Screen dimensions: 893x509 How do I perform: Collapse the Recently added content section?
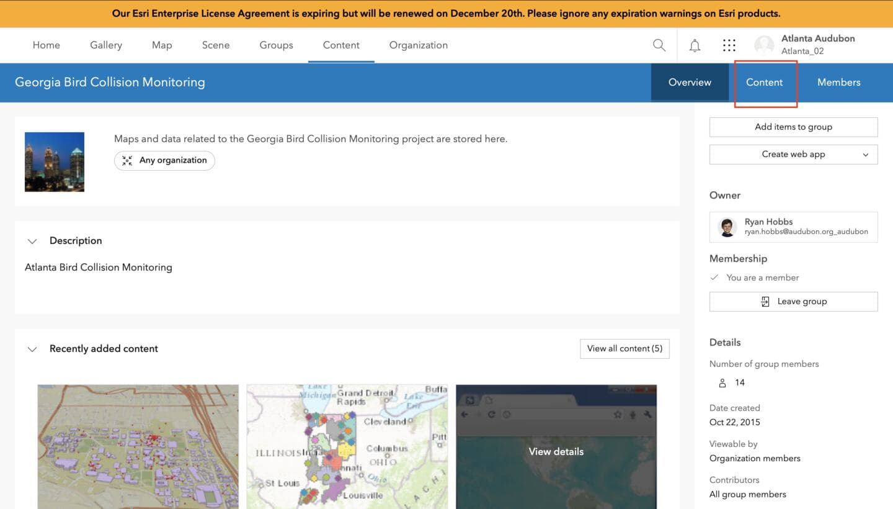(x=32, y=349)
